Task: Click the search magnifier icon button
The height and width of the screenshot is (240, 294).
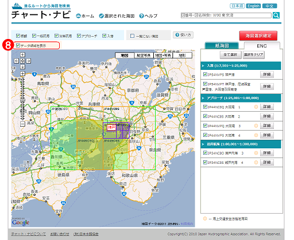Action: pyautogui.click(x=276, y=15)
